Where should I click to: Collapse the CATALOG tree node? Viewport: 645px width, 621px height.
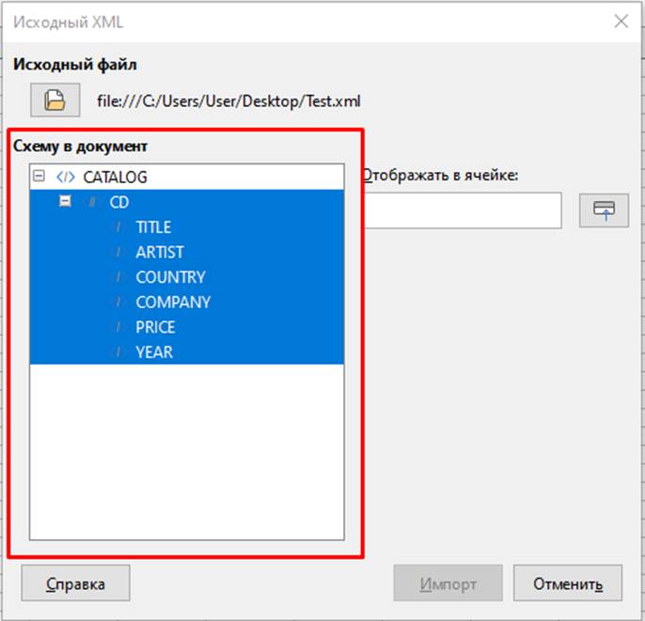click(39, 177)
